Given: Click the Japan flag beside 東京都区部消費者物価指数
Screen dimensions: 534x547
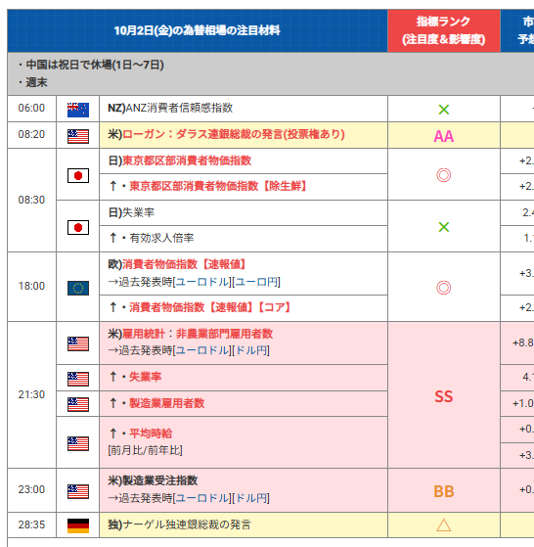Looking at the screenshot, I should click(x=77, y=175).
